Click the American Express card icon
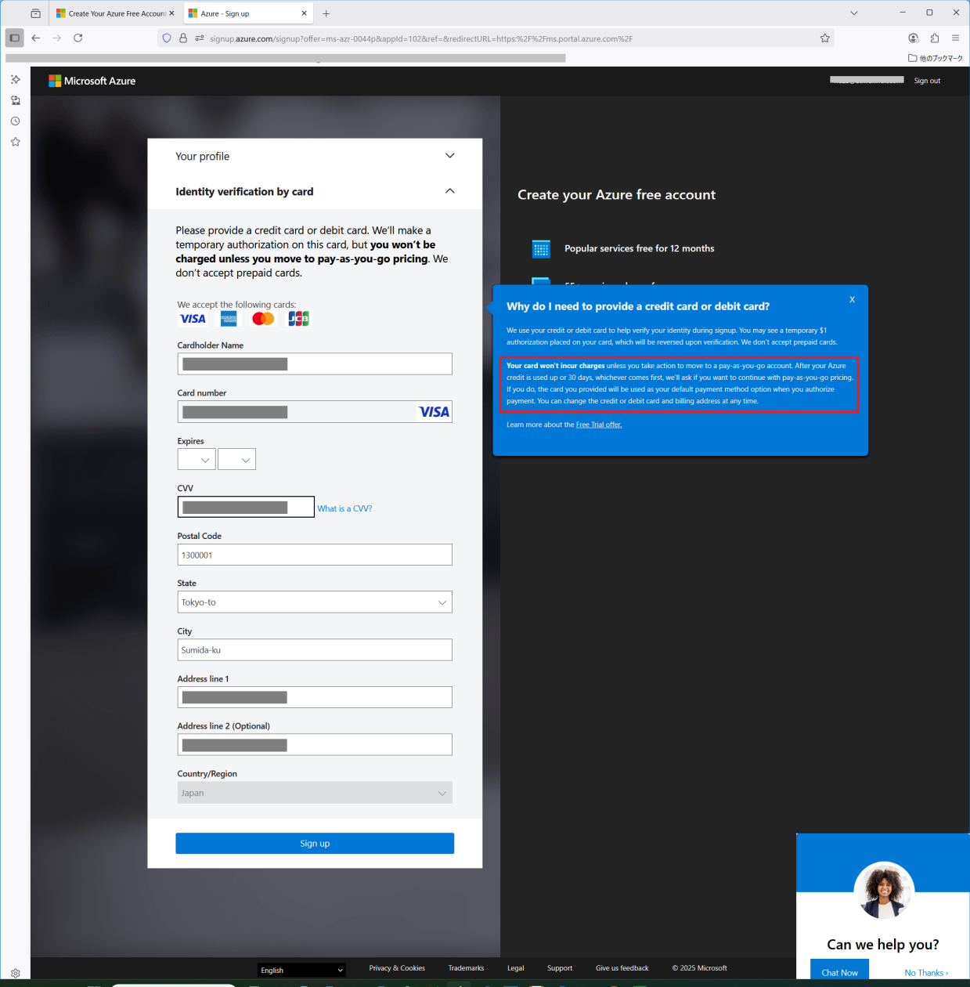 click(229, 318)
